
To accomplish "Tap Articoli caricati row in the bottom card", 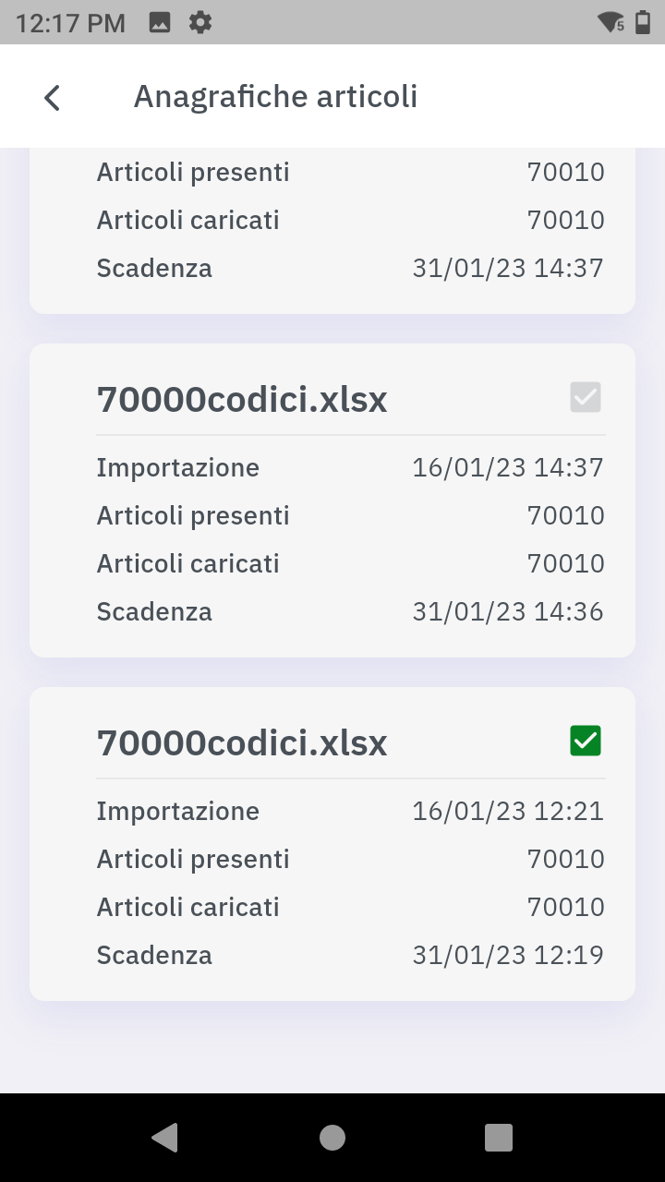I will pyautogui.click(x=332, y=907).
